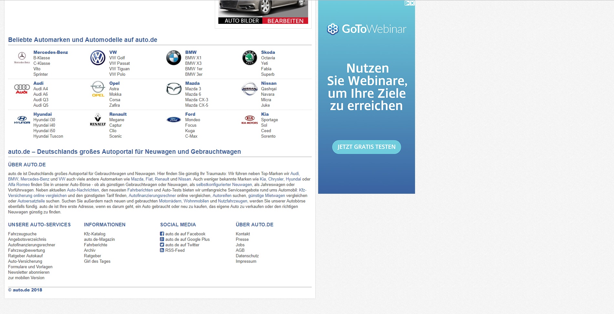The image size is (614, 314).
Task: Click the Facebook icon in Social Media
Action: (162, 234)
